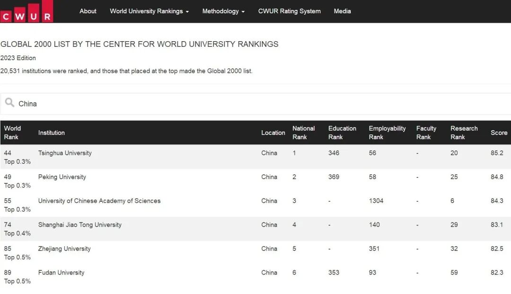Sort by Employability Rank column header
This screenshot has height=294, width=511.
point(387,133)
